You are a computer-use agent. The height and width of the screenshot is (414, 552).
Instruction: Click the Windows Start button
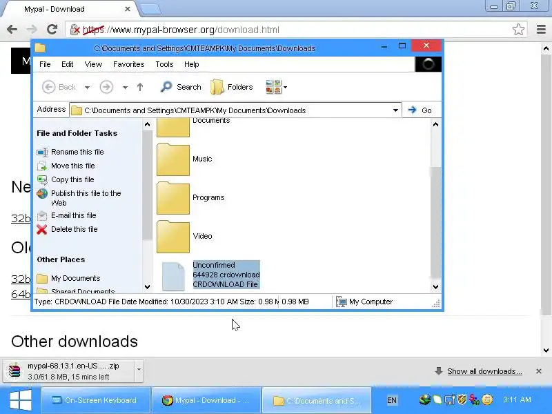coord(21,400)
